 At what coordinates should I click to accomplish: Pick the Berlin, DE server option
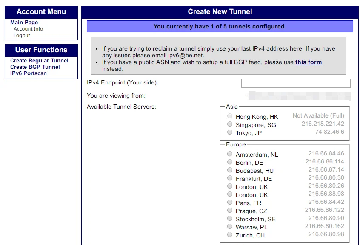click(x=230, y=162)
